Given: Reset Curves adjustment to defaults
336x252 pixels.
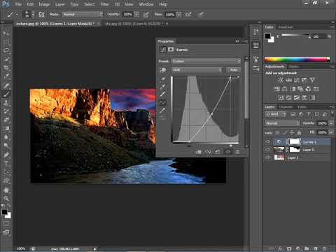Looking at the screenshot, I should tap(217, 152).
